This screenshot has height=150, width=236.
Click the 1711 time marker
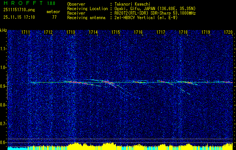(x=26, y=33)
